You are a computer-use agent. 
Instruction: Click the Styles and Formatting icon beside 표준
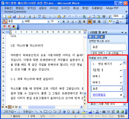(x=5, y=22)
